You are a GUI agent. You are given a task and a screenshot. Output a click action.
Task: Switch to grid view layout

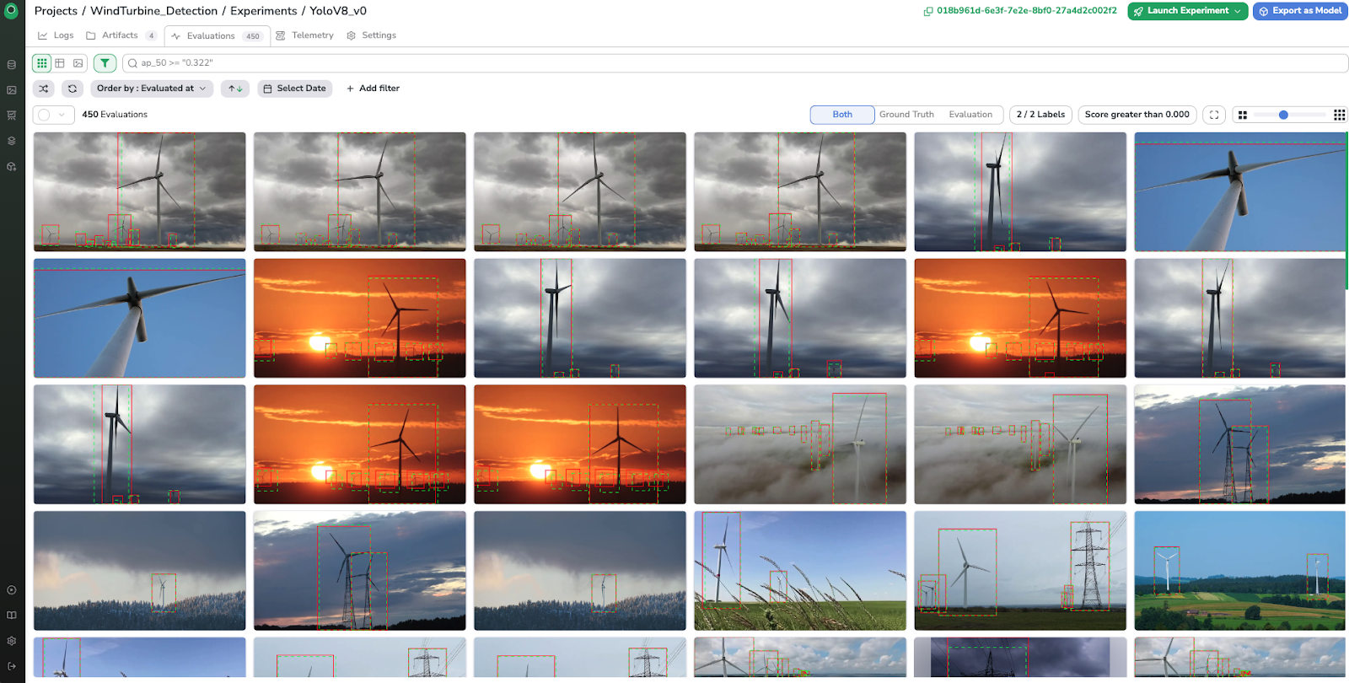41,63
